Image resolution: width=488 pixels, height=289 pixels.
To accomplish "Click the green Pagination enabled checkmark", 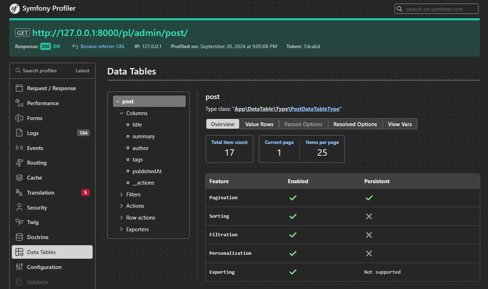I will tap(293, 198).
